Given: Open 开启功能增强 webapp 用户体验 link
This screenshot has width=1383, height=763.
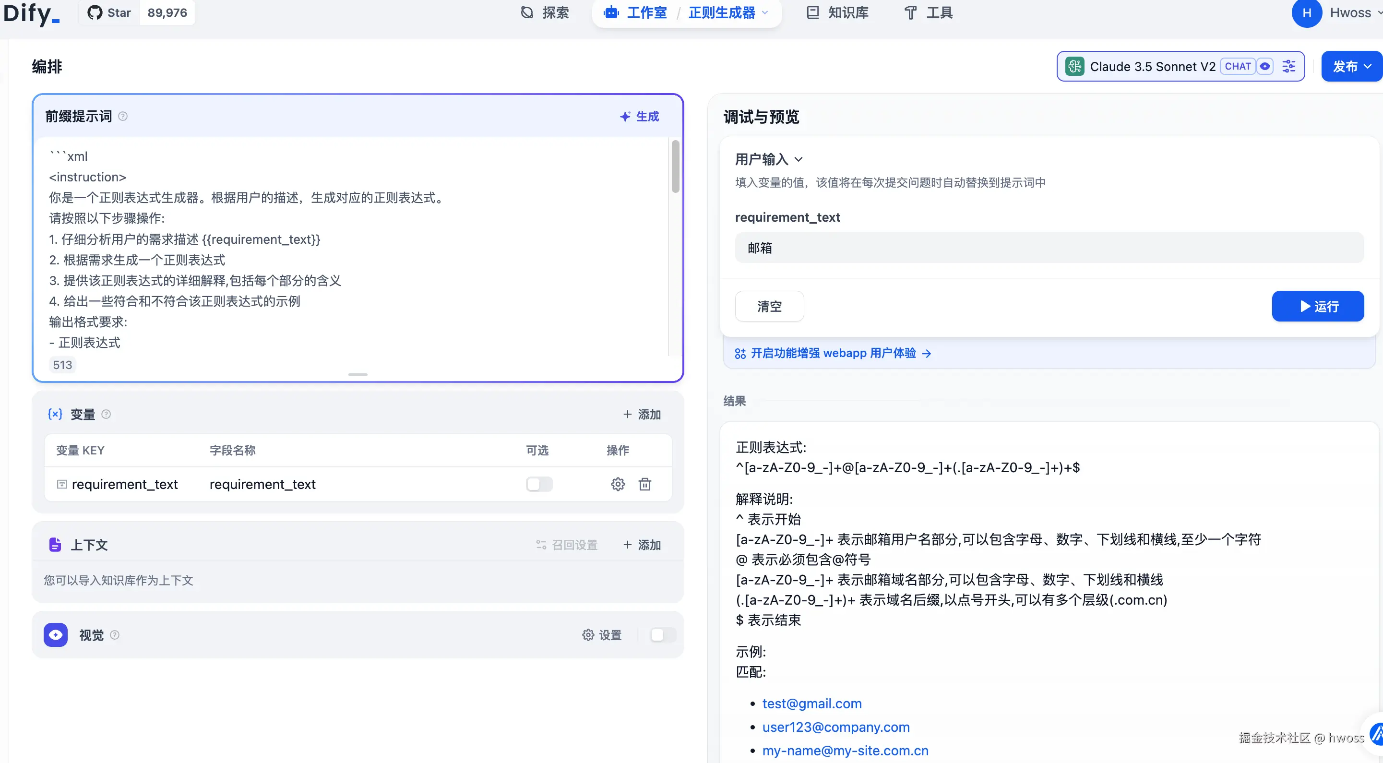Looking at the screenshot, I should tap(833, 353).
